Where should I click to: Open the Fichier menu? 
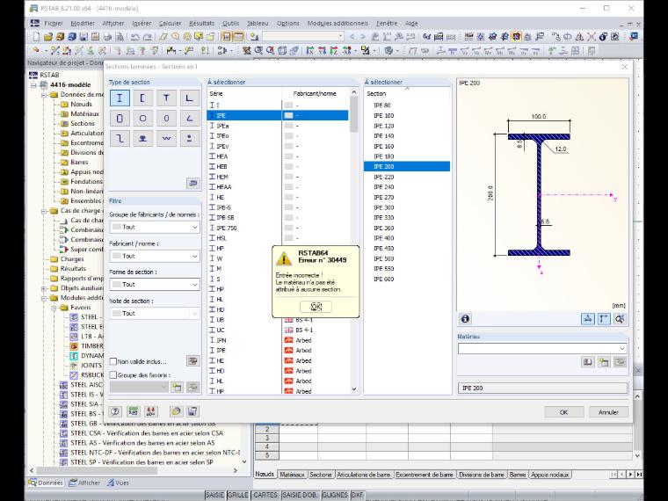pos(54,24)
